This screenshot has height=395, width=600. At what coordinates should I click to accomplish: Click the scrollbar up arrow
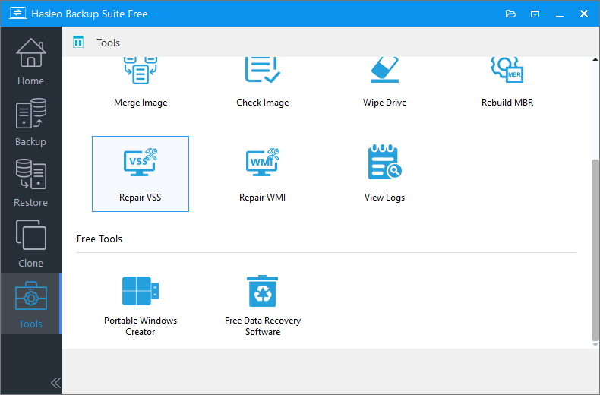[595, 60]
